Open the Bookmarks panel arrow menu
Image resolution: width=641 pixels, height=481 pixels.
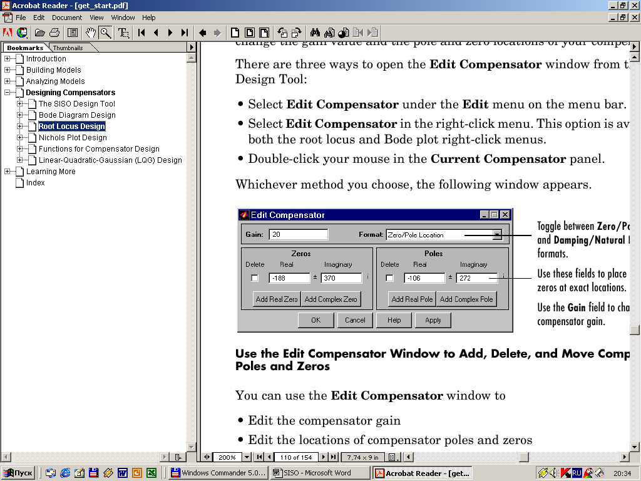click(192, 47)
